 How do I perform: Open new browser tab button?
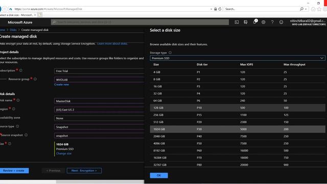pos(40,15)
